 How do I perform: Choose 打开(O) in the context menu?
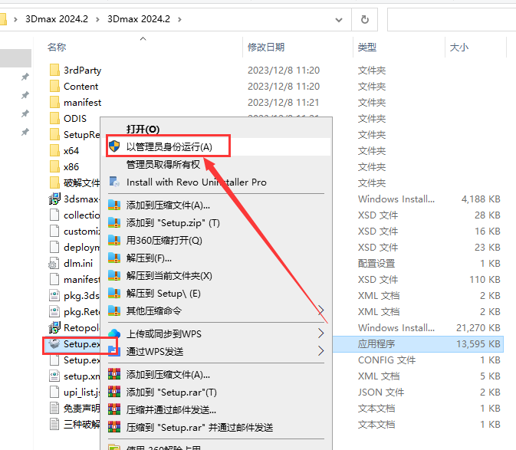(143, 130)
